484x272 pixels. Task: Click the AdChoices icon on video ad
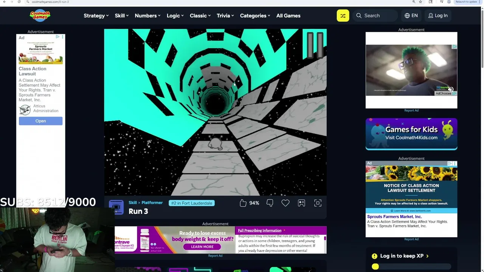[446, 93]
